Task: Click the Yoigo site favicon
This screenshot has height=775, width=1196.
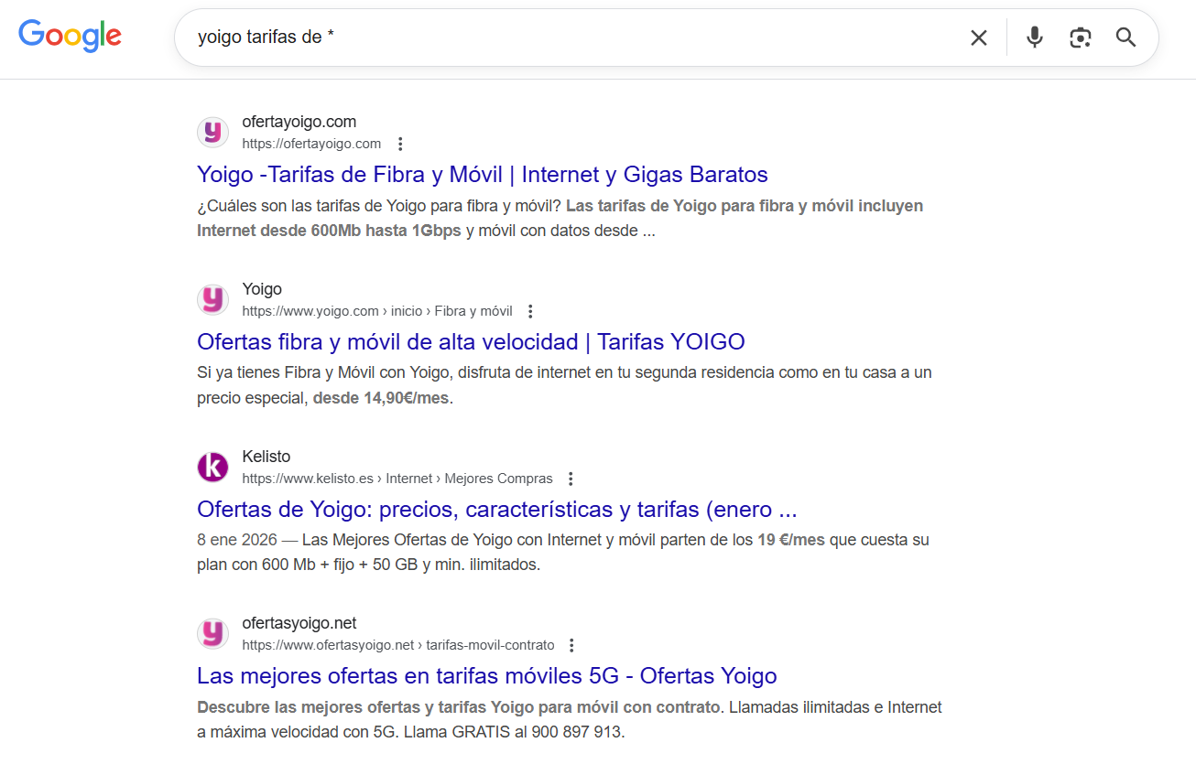Action: point(212,299)
